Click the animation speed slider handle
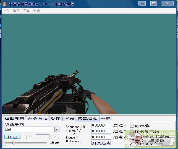The image size is (178, 149). 13,143
